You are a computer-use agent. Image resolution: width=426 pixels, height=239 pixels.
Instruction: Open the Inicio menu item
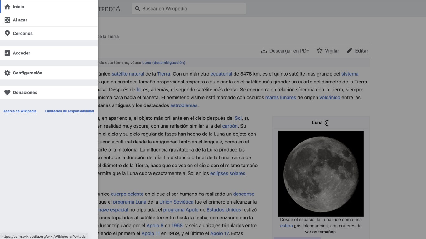[x=49, y=7]
